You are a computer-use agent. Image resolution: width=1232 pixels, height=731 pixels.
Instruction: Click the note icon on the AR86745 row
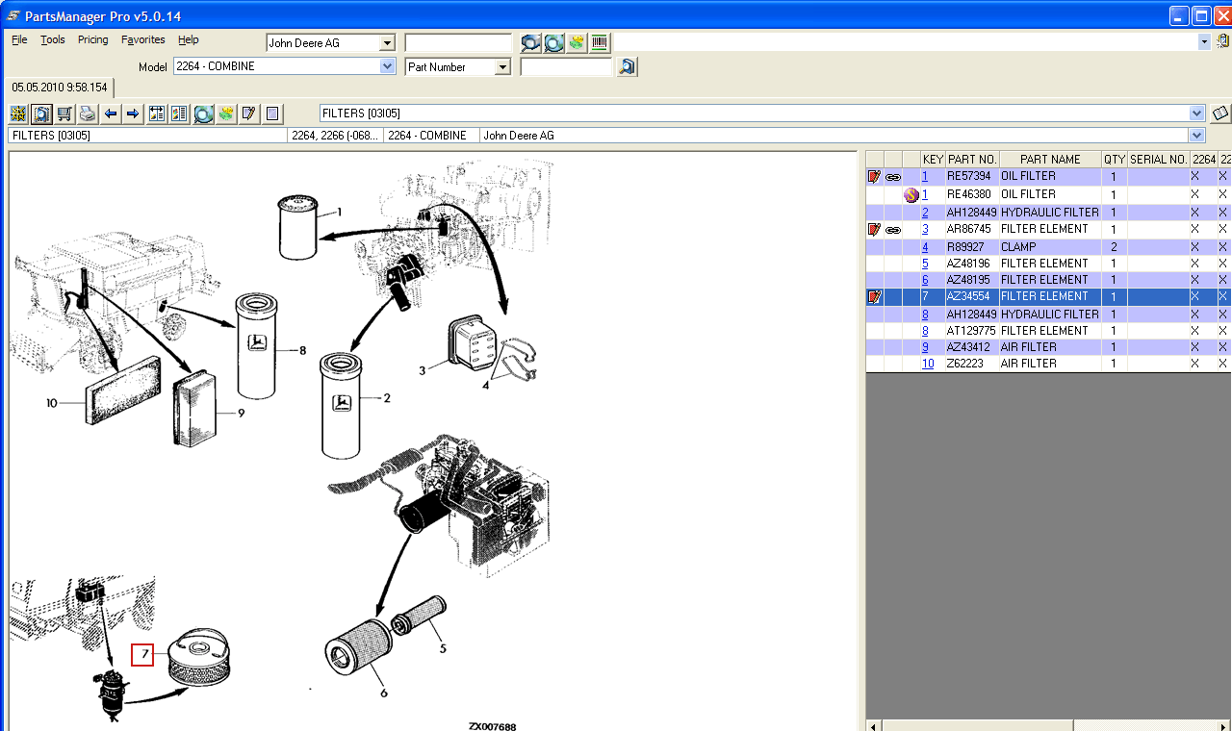coord(874,230)
